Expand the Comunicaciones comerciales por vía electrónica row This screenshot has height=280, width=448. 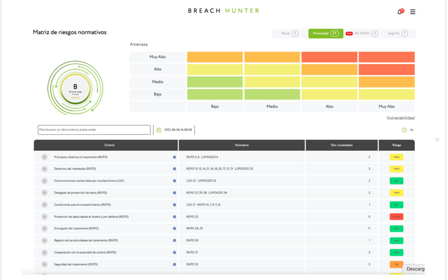tap(44, 181)
